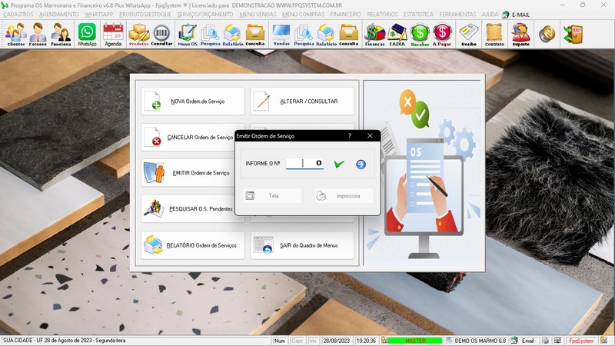This screenshot has height=346, width=615.
Task: Click the Suporte toolbar icon
Action: pos(520,35)
